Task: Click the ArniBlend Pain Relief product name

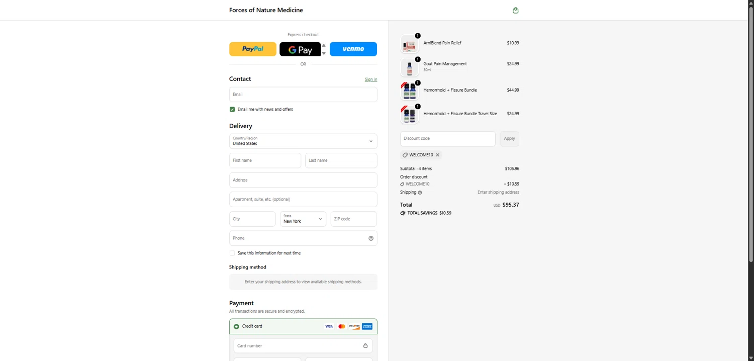Action: [442, 43]
